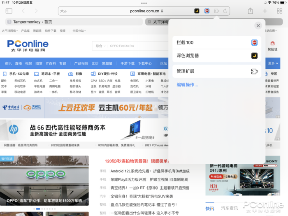The image size is (288, 216).
Task: Open the 产品库 top link
Action: 26,31
